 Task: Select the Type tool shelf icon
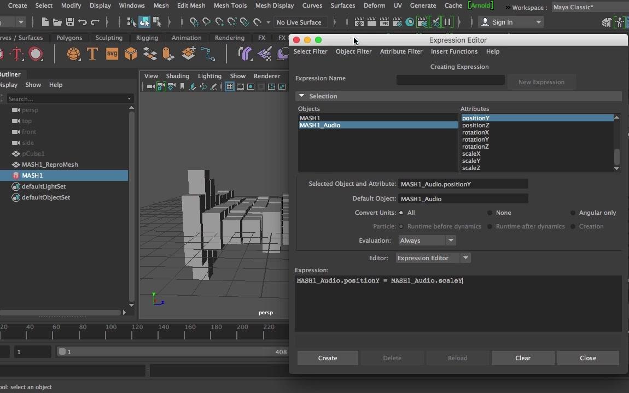click(x=92, y=54)
